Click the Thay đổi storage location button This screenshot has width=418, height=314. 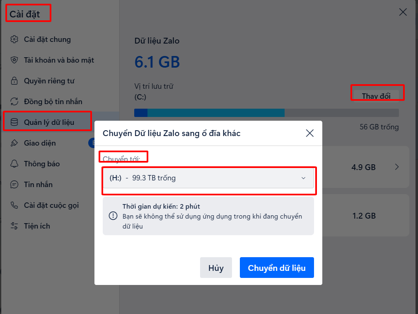(376, 96)
